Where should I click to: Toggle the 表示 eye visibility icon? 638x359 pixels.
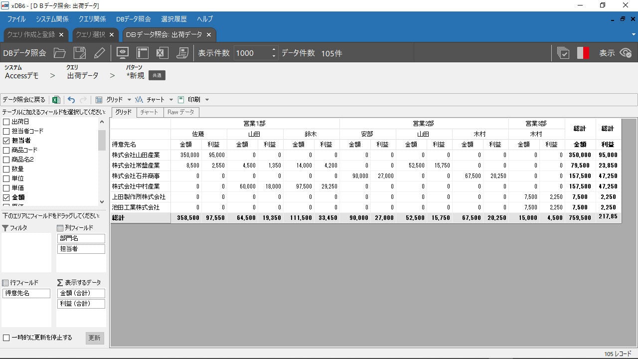pyautogui.click(x=626, y=53)
